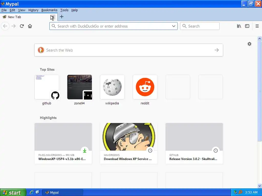
Task: Open the Help menu
Action: pos(74,10)
